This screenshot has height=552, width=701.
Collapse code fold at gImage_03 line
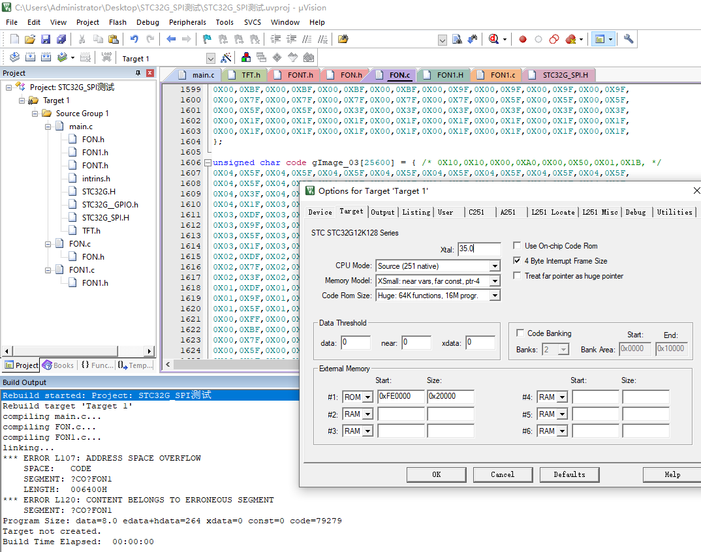point(208,162)
